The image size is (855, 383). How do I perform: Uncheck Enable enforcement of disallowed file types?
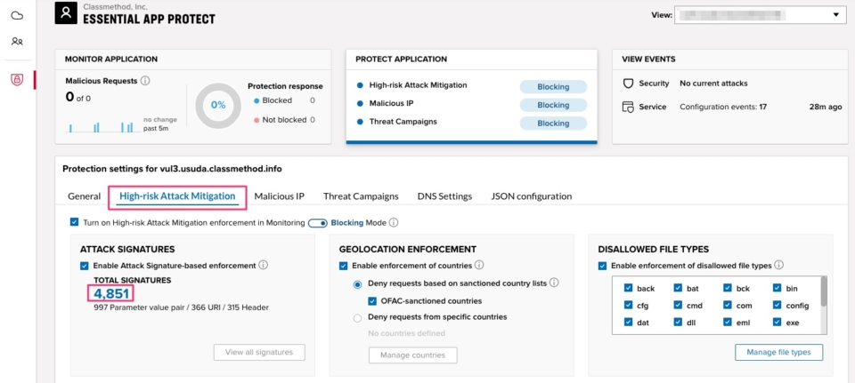602,266
